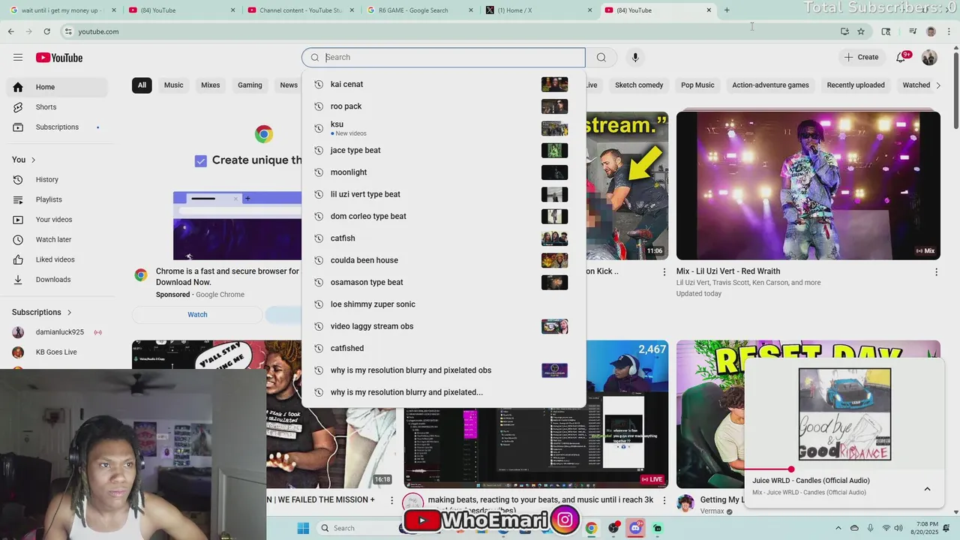Click the YouTube logo
Screen dimensions: 960x540
[x=59, y=58]
